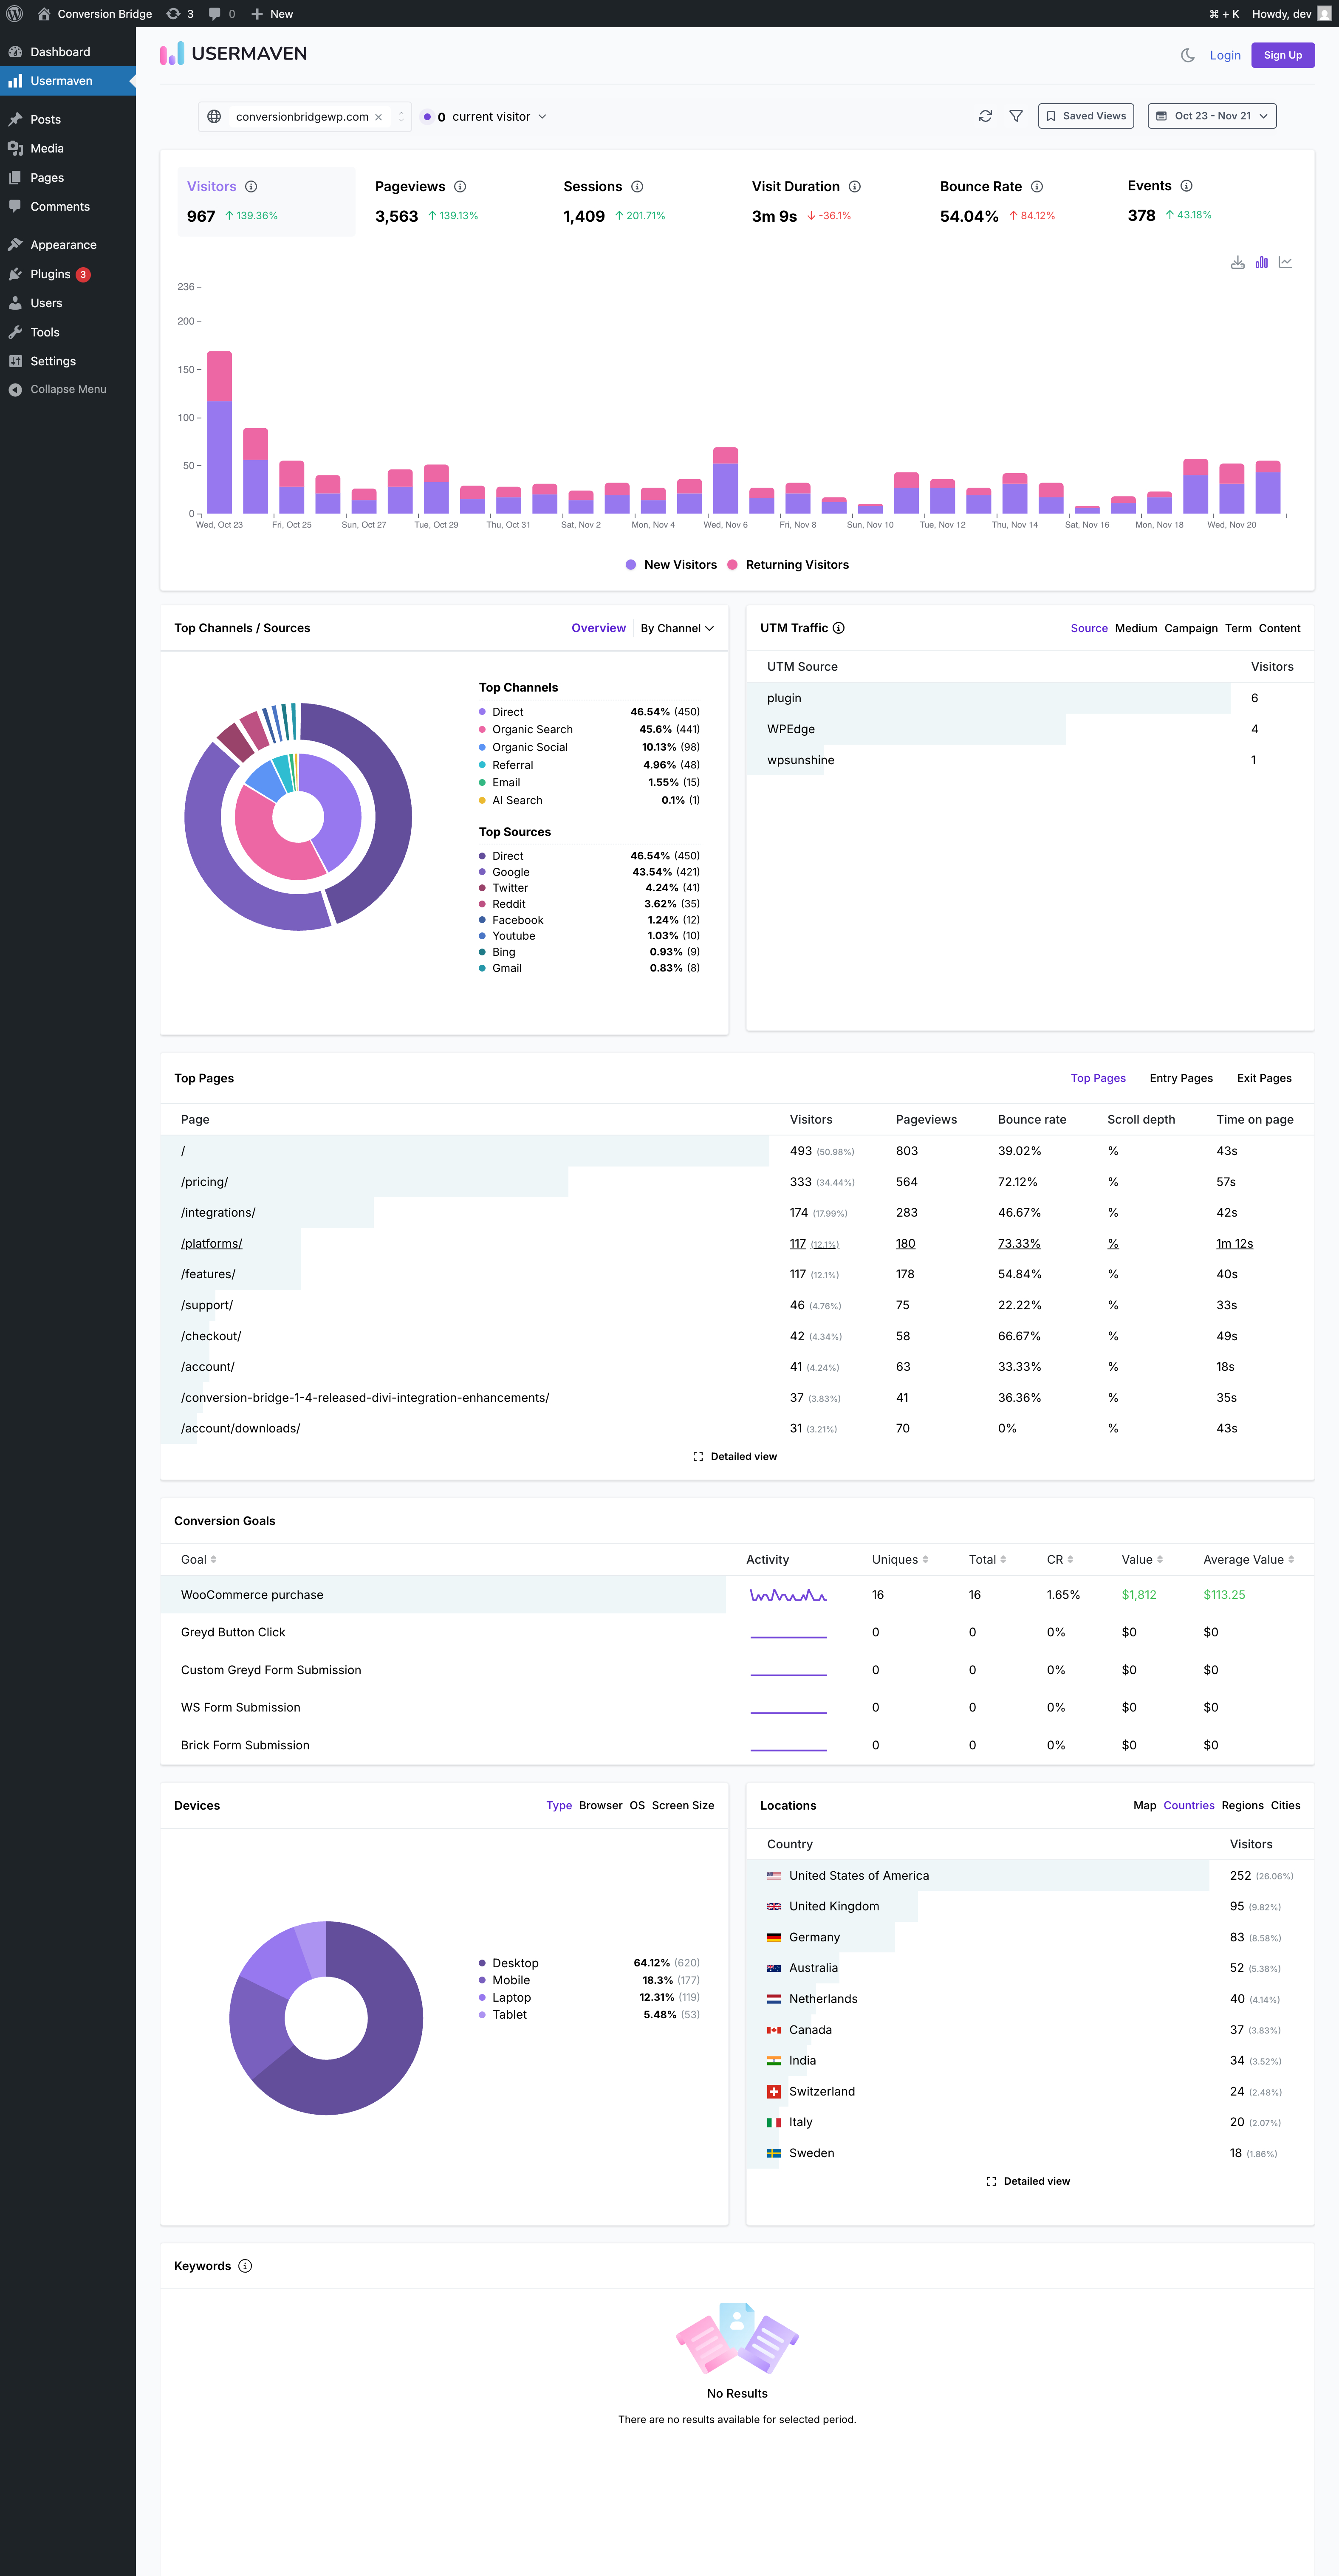Open Appearance in the sidebar

pos(68,245)
